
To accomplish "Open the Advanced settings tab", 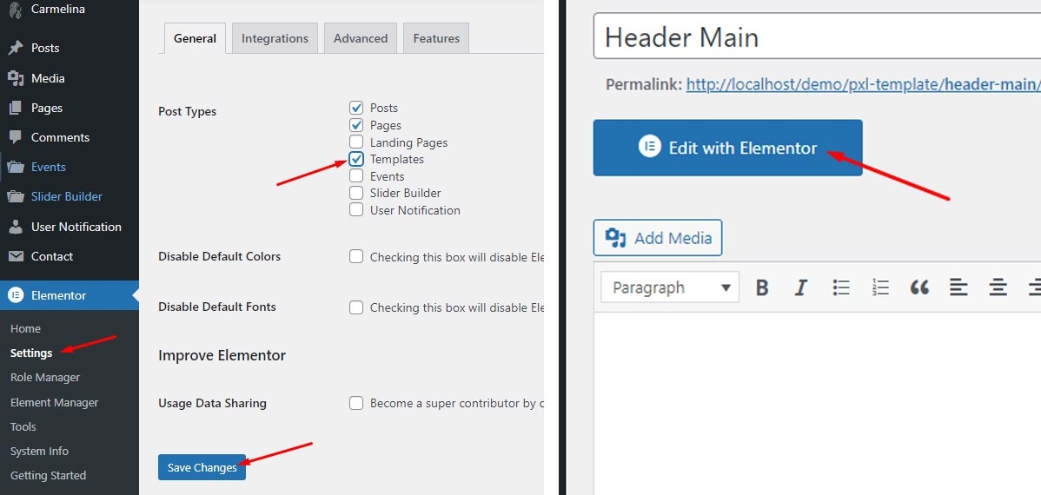I will [x=361, y=38].
